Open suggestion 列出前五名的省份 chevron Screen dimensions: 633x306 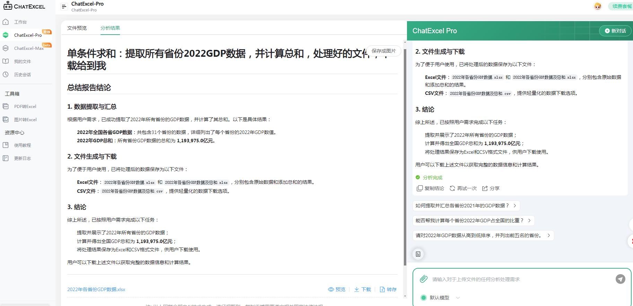[549, 235]
